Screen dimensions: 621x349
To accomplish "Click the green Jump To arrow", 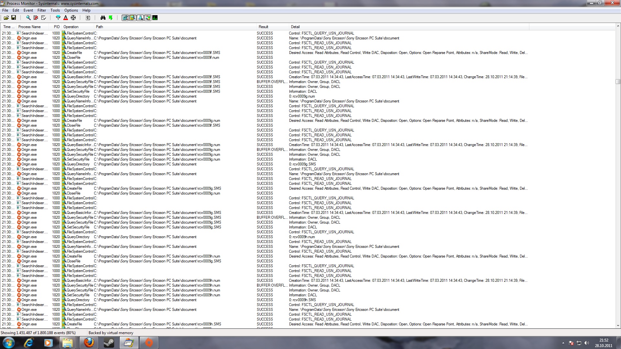I will (x=111, y=18).
